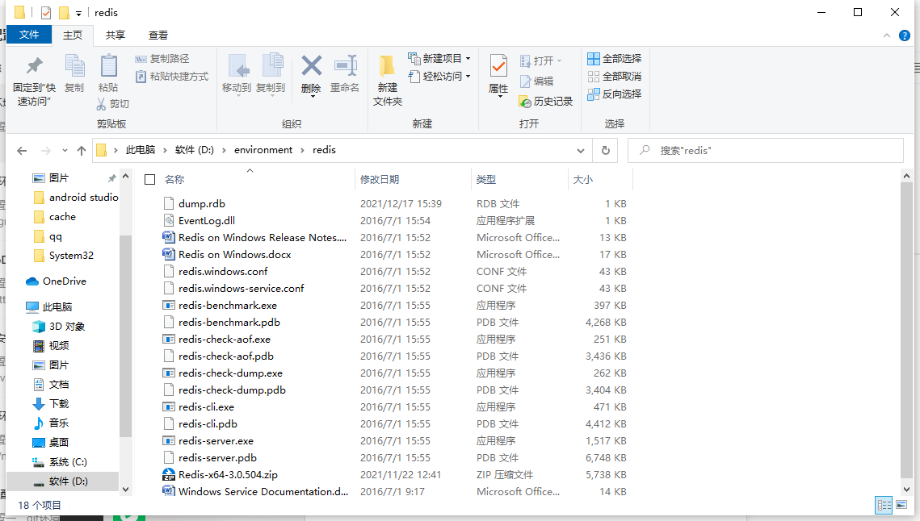Click the Paste (粘贴) clipboard icon
The width and height of the screenshot is (920, 521).
pos(108,65)
